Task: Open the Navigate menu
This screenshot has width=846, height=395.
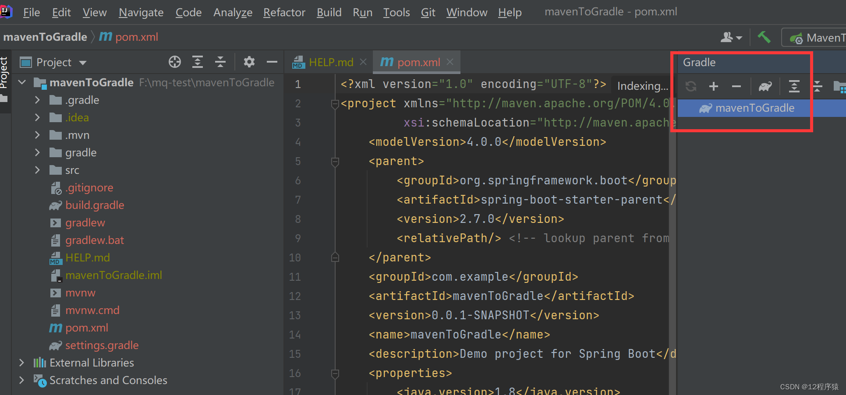Action: [x=141, y=13]
